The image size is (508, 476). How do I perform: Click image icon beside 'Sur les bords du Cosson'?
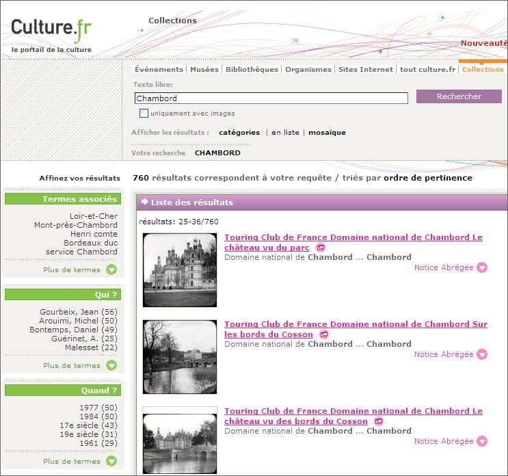(x=324, y=334)
